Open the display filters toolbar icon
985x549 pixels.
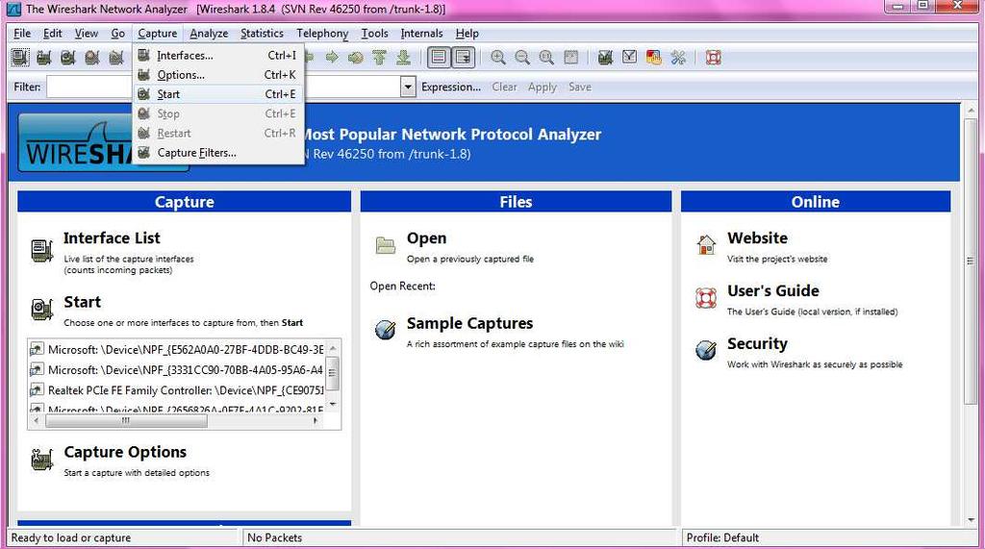click(x=629, y=58)
